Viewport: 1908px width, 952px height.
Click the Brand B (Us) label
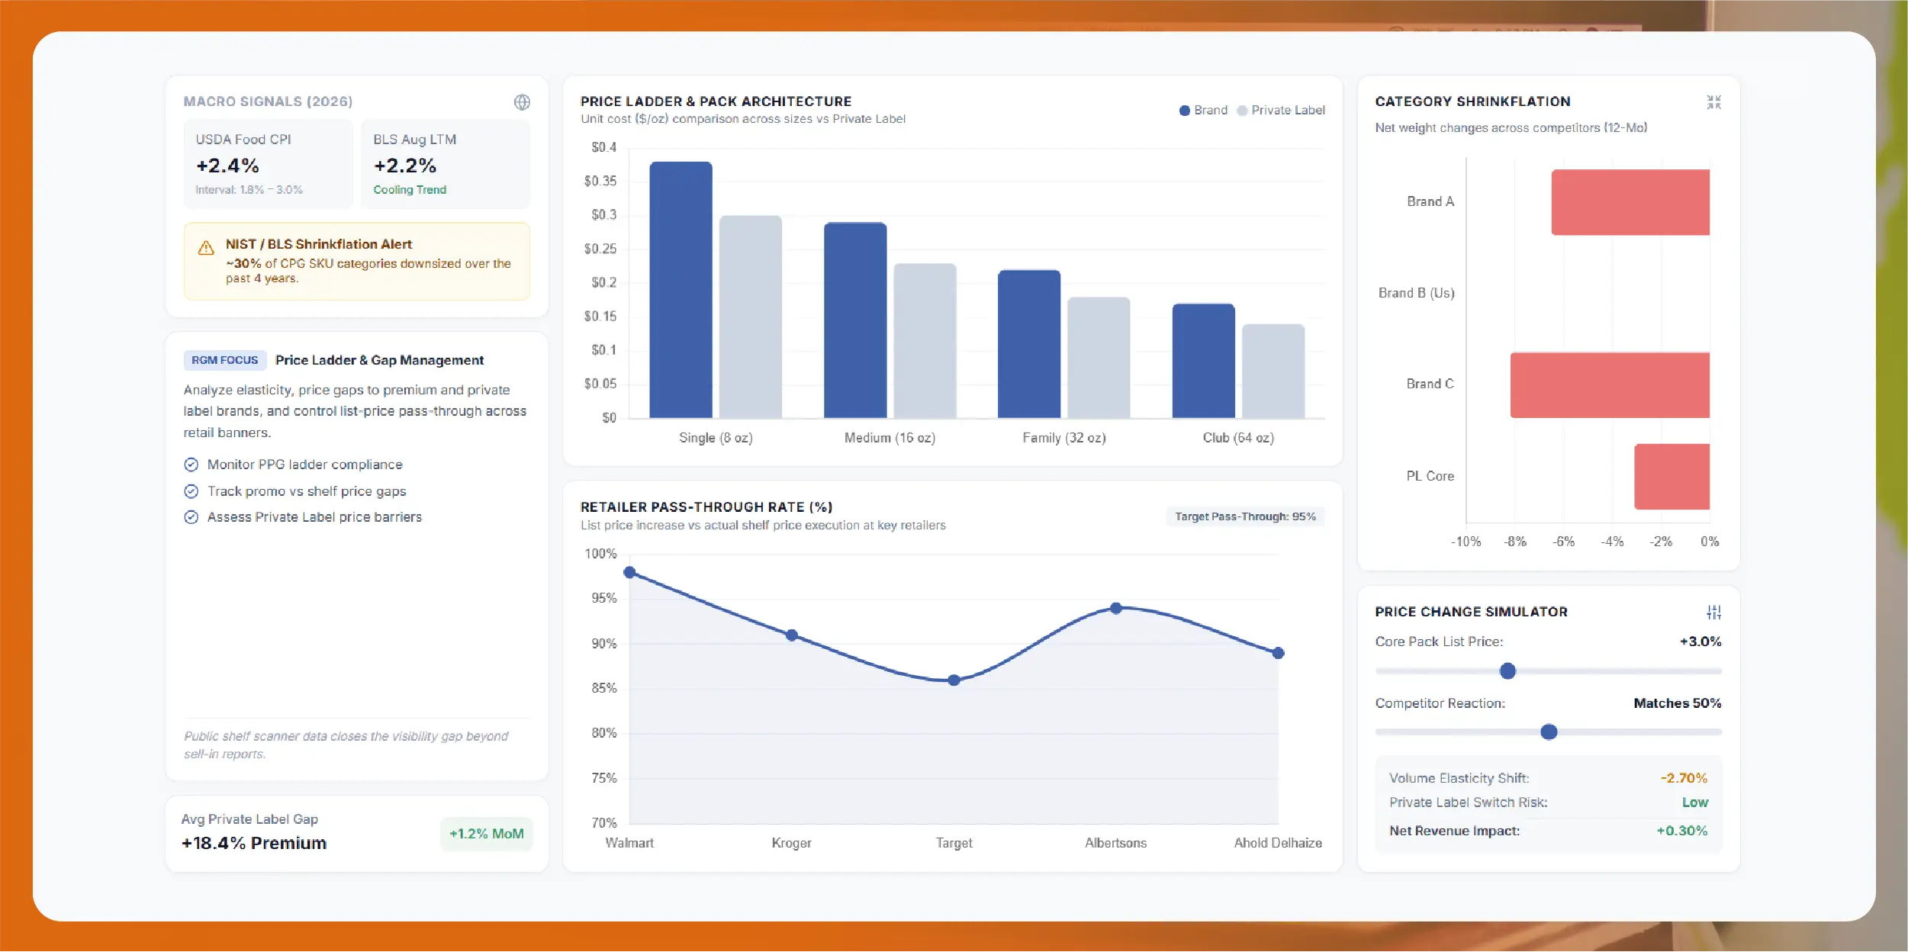[x=1416, y=293]
